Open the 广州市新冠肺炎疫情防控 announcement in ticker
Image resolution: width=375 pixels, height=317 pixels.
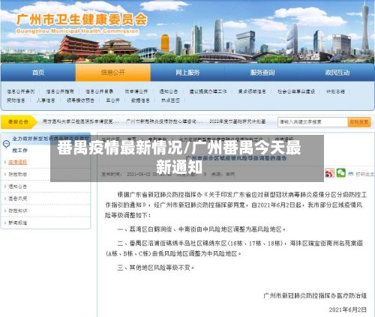(x=164, y=121)
